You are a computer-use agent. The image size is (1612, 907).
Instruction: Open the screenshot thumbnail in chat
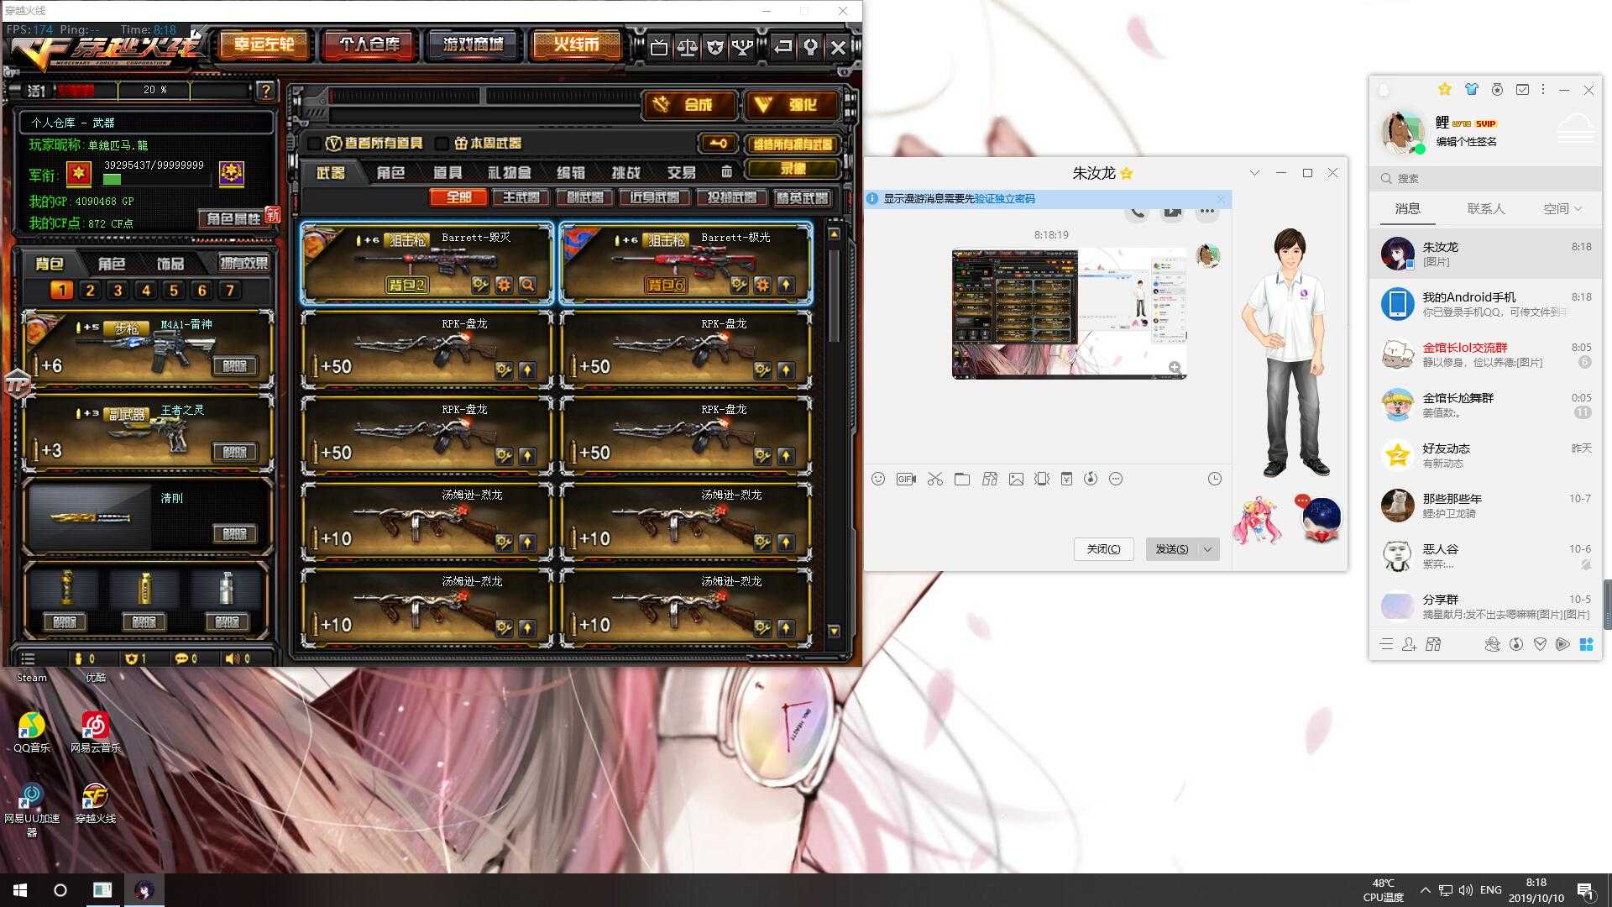[x=1069, y=313]
